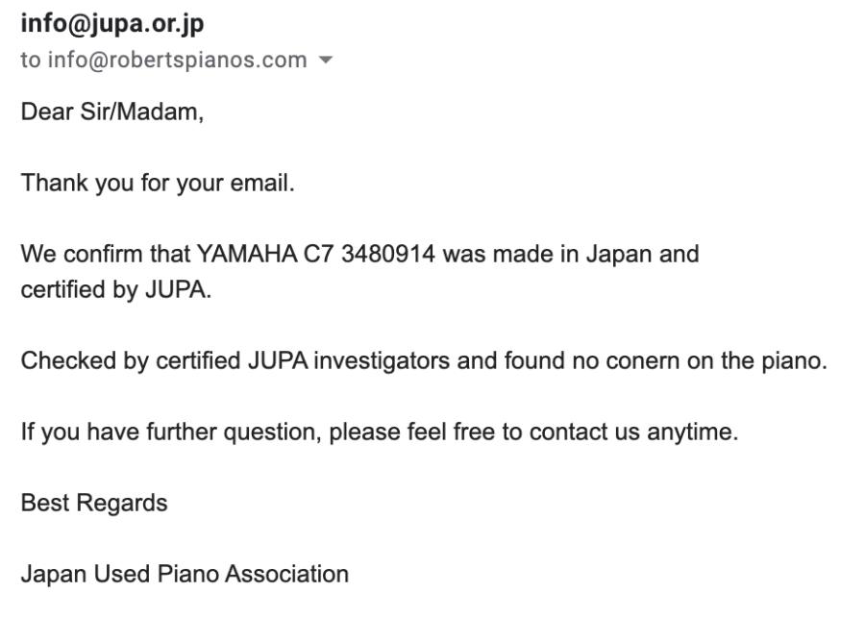Click the "Dear Sir/Madam," greeting line
Viewport: 865px width, 642px height.
112,111
